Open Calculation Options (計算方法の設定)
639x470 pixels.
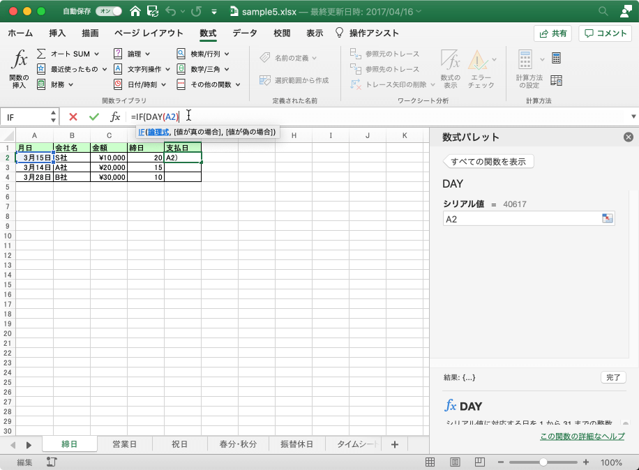[x=529, y=68]
